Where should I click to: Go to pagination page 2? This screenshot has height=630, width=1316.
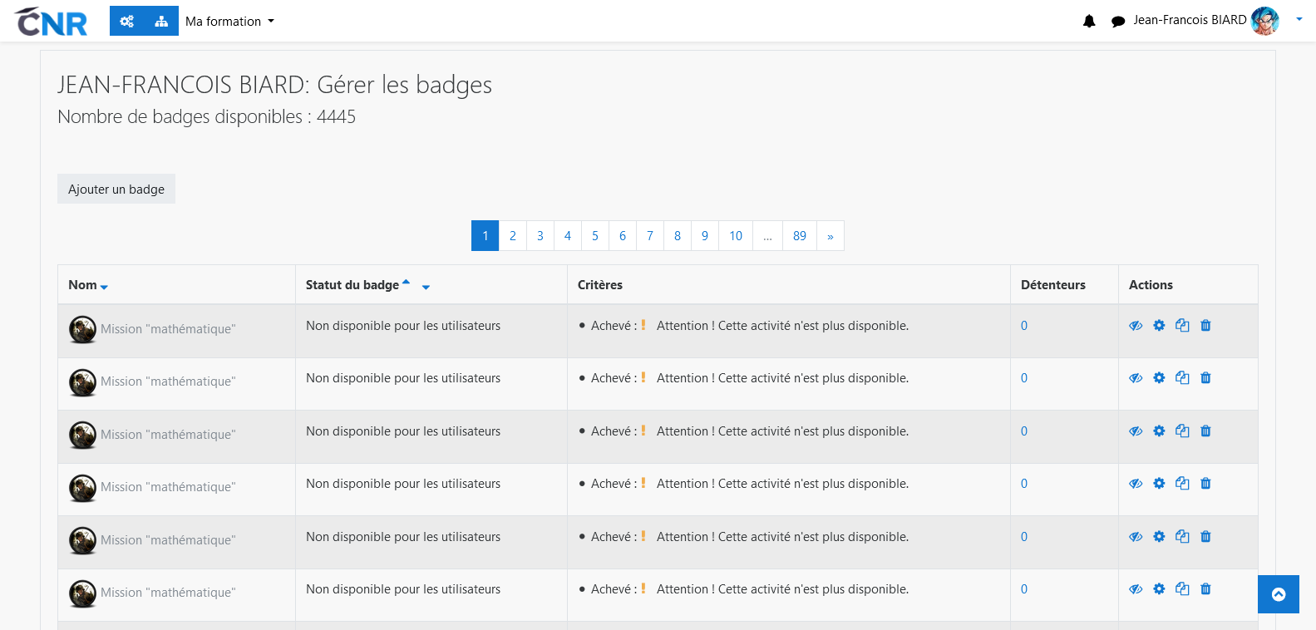click(x=513, y=236)
